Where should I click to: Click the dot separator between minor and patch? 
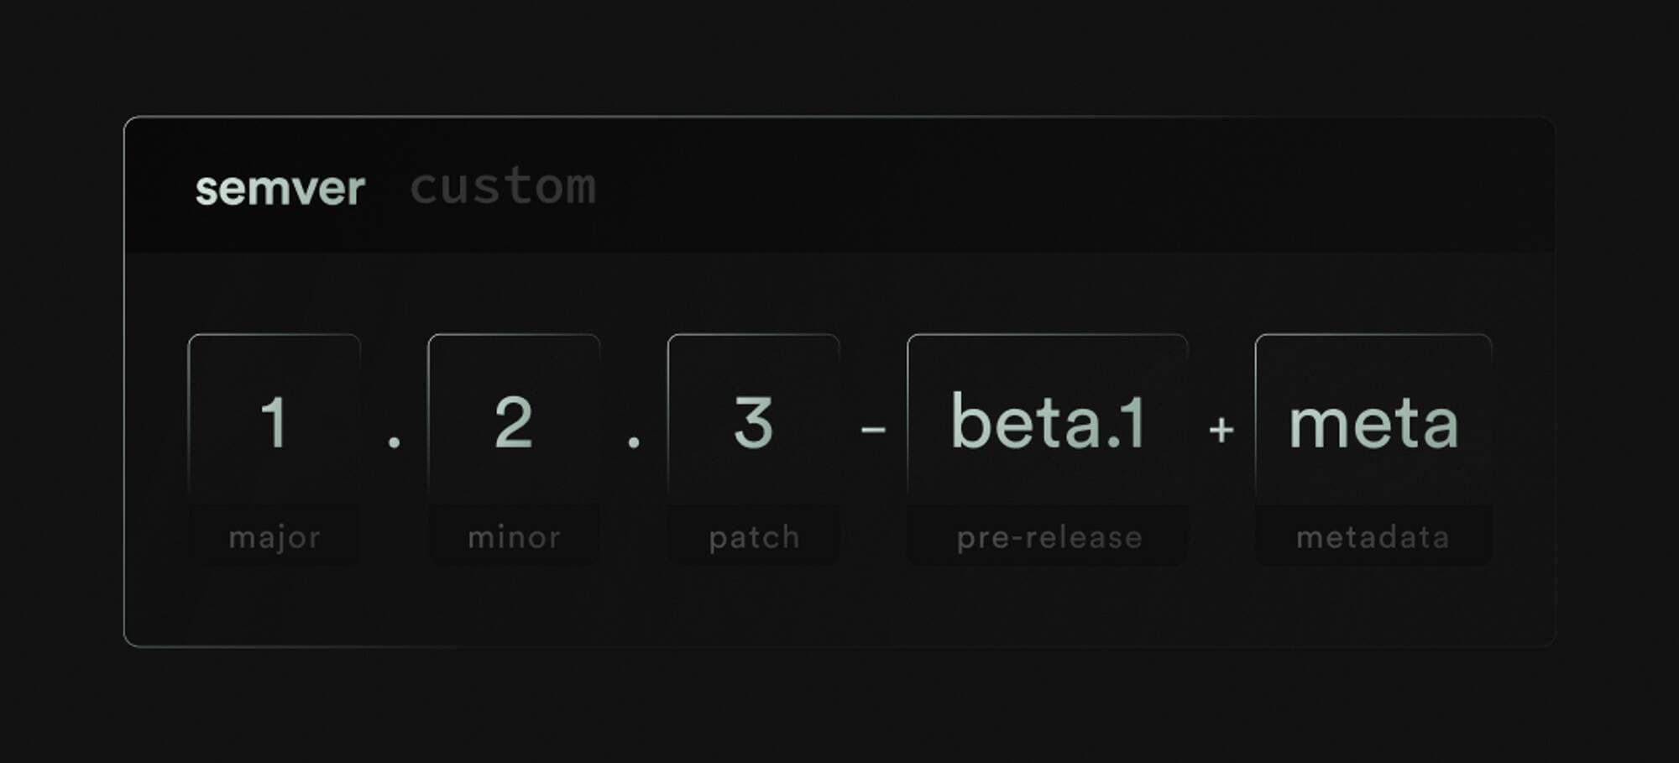tap(634, 440)
